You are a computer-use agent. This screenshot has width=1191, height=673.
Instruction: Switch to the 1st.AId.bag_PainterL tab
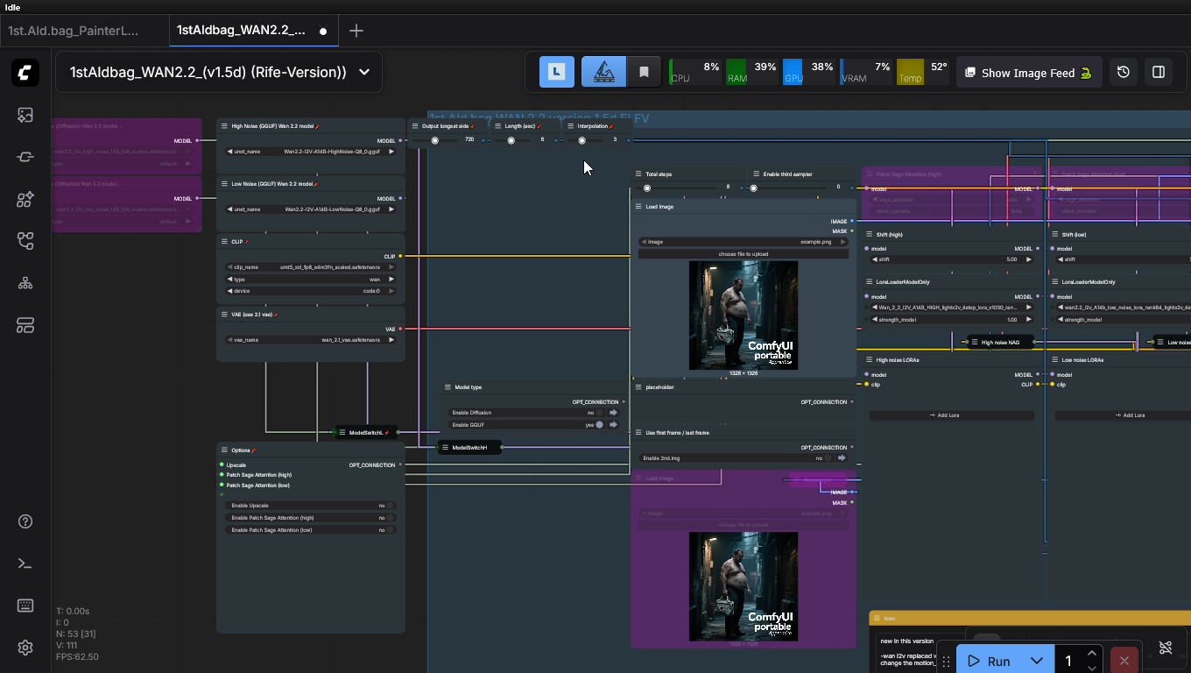point(74,31)
